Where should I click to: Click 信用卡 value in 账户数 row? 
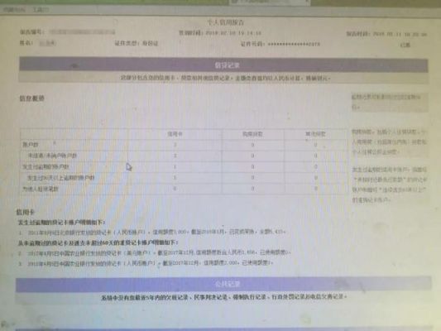[175, 145]
